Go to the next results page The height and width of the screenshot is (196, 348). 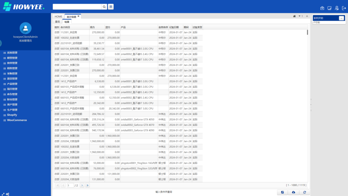[83, 185]
